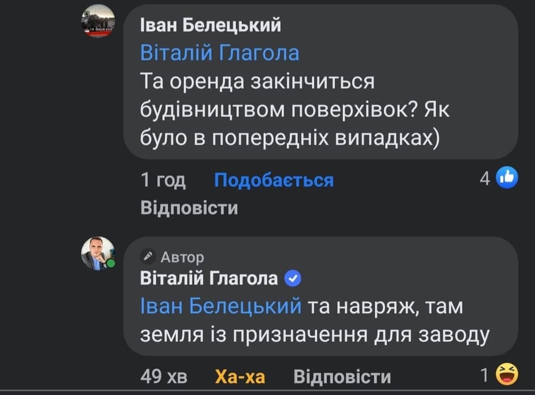Click the Іван Белецький mention in the reply
This screenshot has height=395, width=535.
220,306
